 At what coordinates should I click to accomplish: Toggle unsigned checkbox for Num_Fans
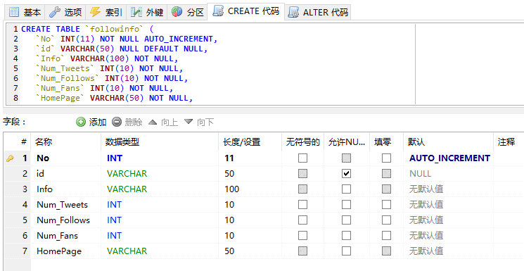302,236
